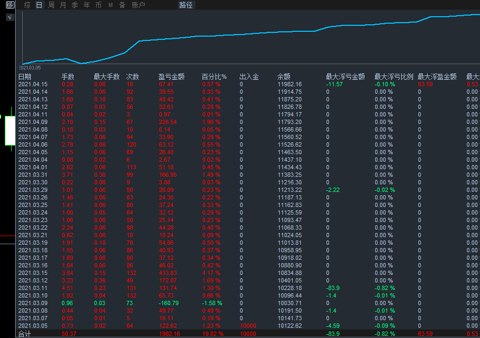
Task: Click the floating loss ratio -0.02 %
Action: (x=385, y=190)
